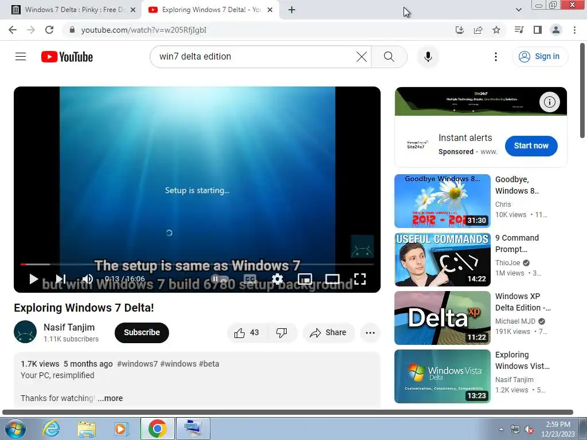The image size is (587, 440).
Task: Mute the video volume
Action: click(x=88, y=279)
